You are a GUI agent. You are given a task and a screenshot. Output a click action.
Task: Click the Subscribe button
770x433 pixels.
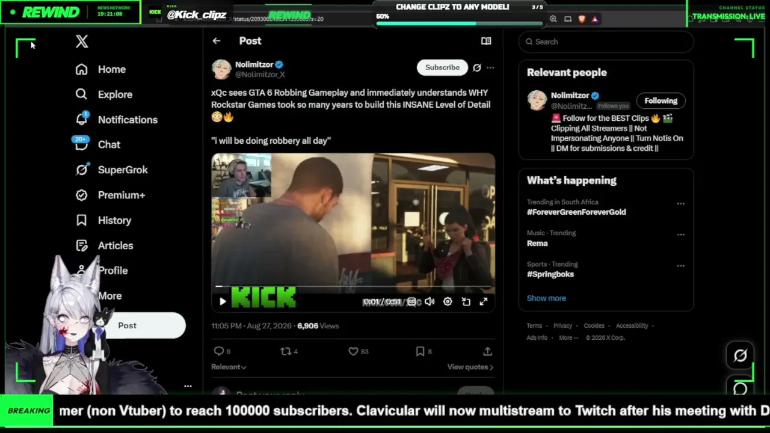coord(442,67)
